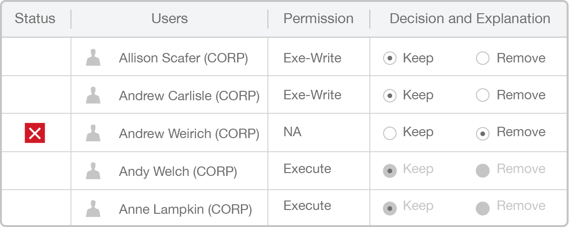Click the Permission column header

tap(319, 19)
